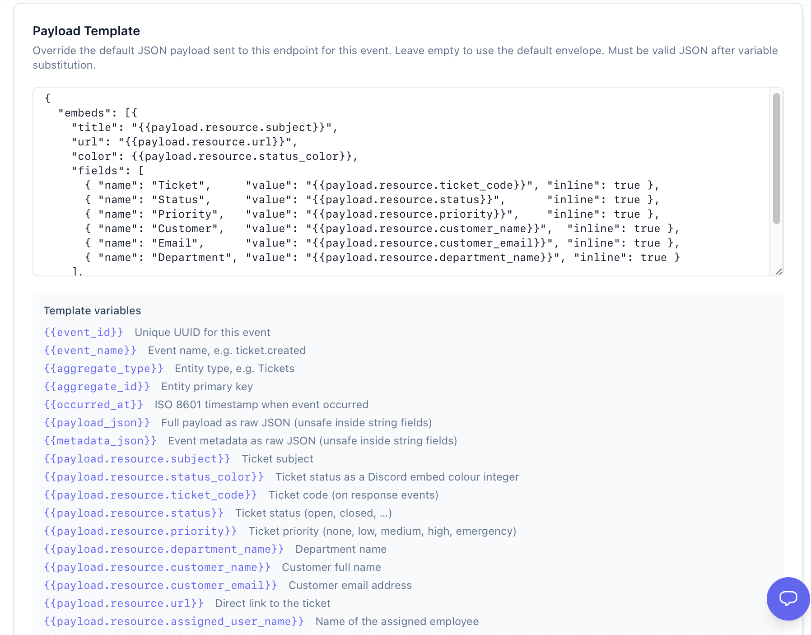Screen dimensions: 811x635
Task: Click {{payload.resource.subject}} in the variables list
Action: pyautogui.click(x=137, y=459)
